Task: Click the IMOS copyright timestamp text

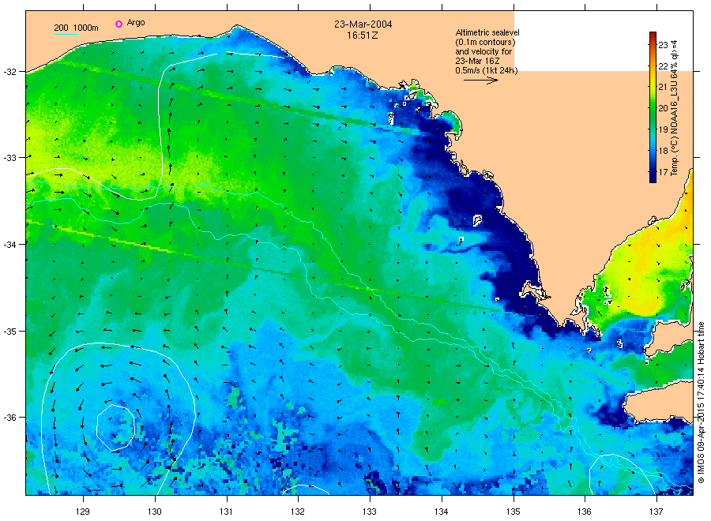Action: (x=701, y=403)
